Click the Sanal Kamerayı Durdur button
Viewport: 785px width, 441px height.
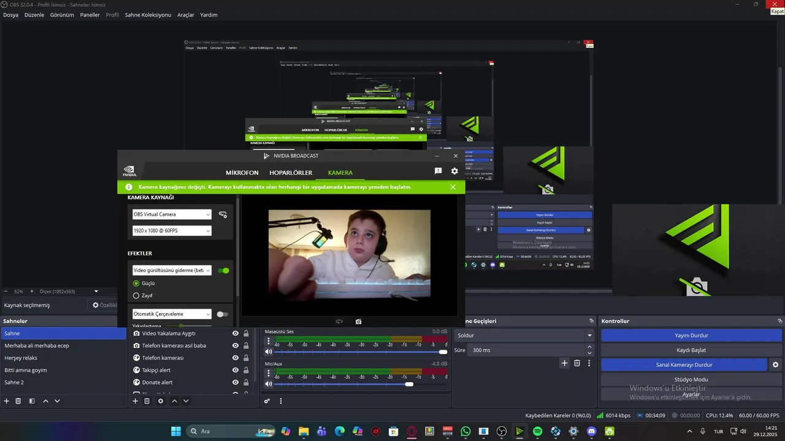click(x=684, y=364)
